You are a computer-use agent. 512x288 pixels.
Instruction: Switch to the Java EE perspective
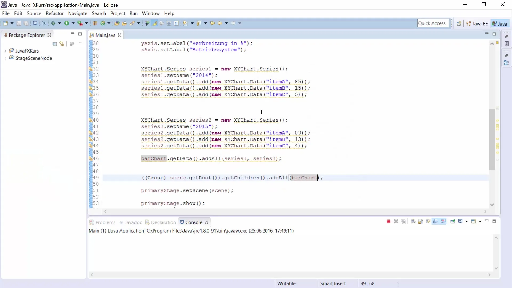pyautogui.click(x=477, y=23)
